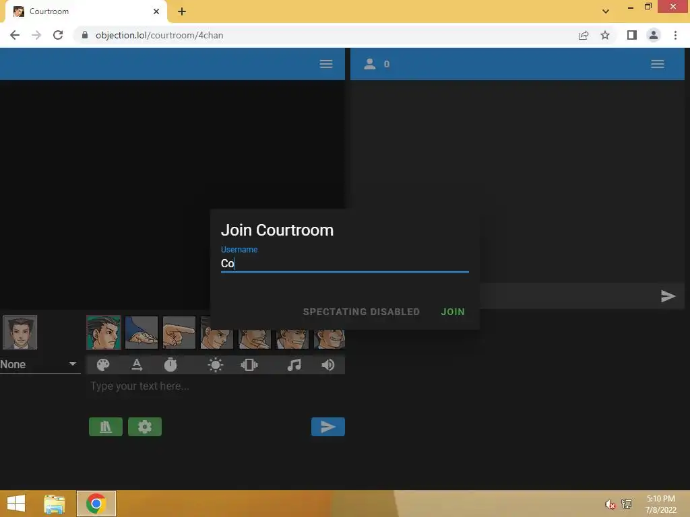Click the address bar URL

159,35
